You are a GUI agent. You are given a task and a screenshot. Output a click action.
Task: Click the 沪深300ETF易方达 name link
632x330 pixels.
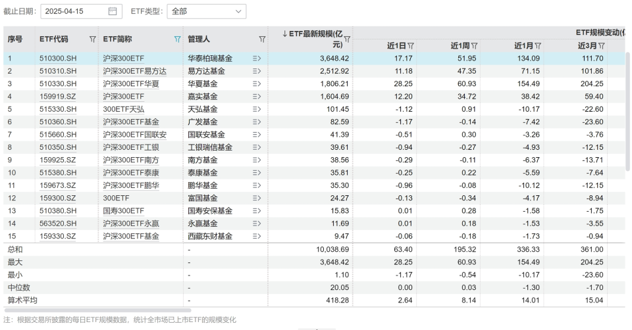click(x=134, y=71)
